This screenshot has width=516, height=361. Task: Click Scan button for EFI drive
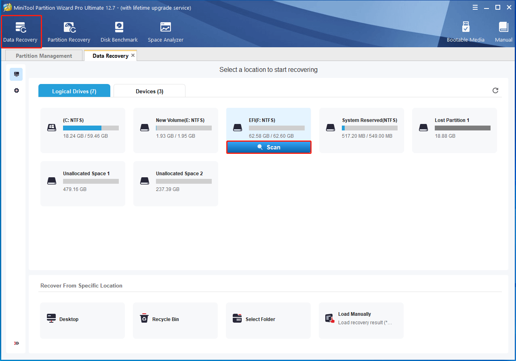[x=269, y=147]
